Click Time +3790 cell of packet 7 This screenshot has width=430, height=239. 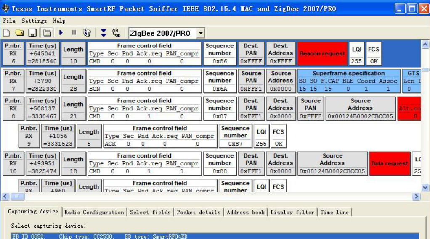42,81
